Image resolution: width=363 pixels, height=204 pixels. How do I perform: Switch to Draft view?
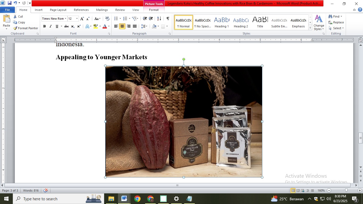tap(313, 190)
